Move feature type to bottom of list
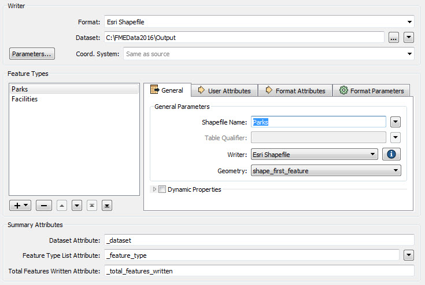The width and height of the screenshot is (425, 285). (x=106, y=205)
